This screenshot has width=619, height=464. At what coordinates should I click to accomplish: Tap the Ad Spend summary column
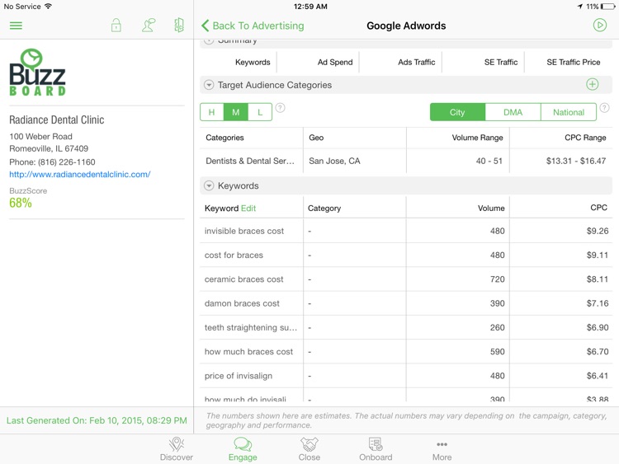coord(335,63)
